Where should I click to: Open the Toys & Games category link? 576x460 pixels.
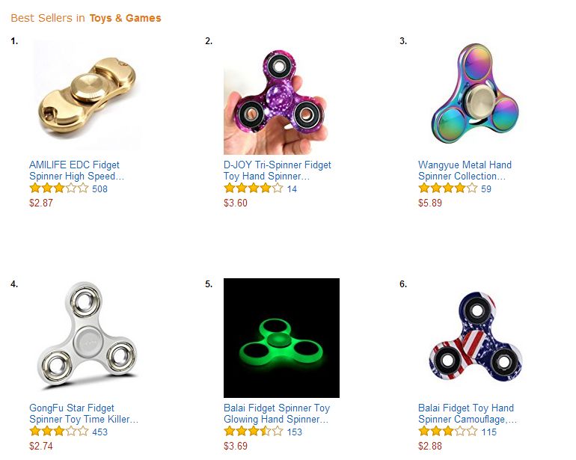coord(125,18)
